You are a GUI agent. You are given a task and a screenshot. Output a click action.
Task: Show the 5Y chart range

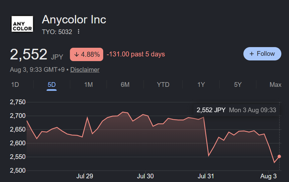238,84
